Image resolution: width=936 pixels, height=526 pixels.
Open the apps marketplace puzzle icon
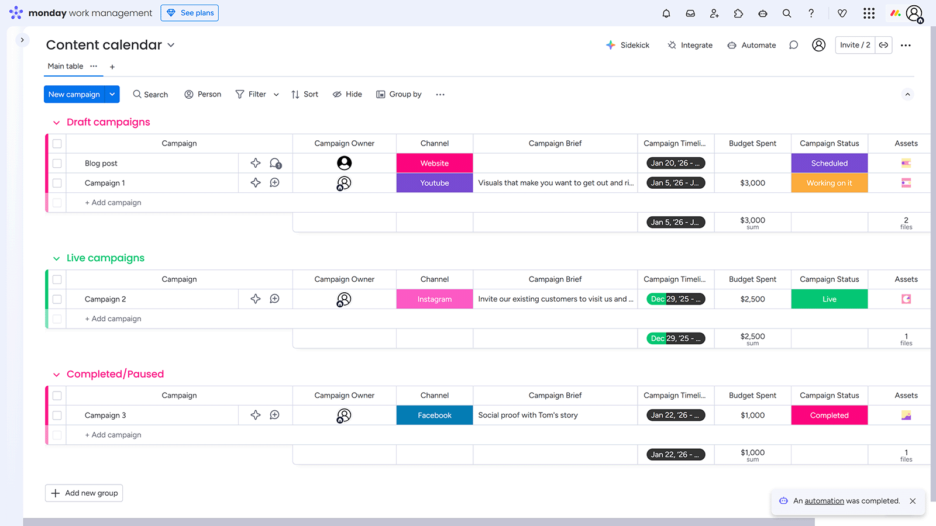[x=738, y=13]
